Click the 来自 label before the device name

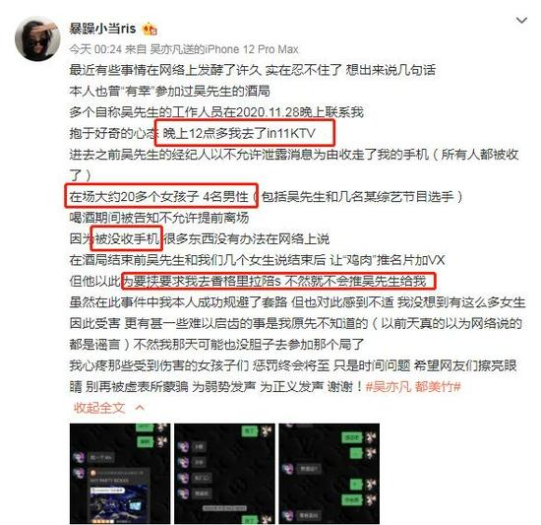(x=136, y=49)
